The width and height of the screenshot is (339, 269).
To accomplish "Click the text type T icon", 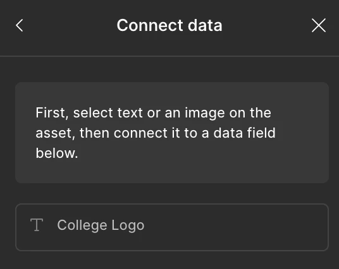I will coord(37,225).
